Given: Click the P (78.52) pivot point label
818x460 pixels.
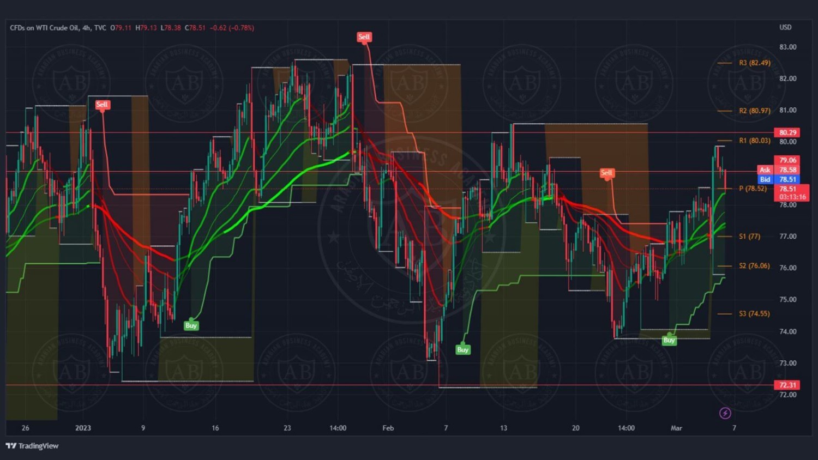Looking at the screenshot, I should click(753, 189).
